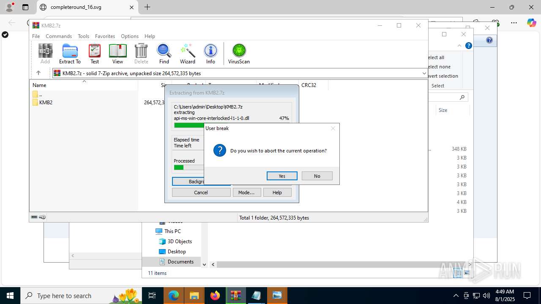Go up one folder level arrow
The image size is (541, 304).
[38, 73]
